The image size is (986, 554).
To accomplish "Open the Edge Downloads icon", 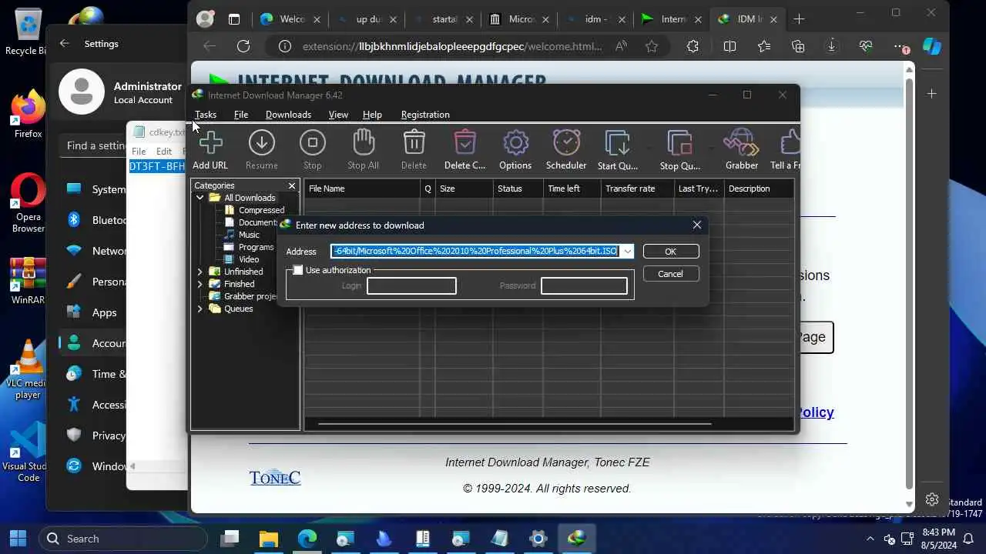I will 831,46.
